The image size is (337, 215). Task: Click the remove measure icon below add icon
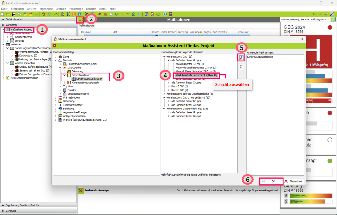(x=242, y=67)
